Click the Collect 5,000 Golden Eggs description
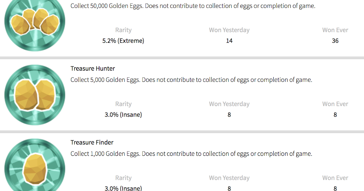Screen dimensions: 364x191 tap(191, 80)
